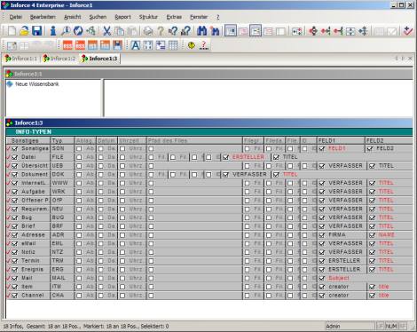Open the Struktur menu

pyautogui.click(x=148, y=17)
